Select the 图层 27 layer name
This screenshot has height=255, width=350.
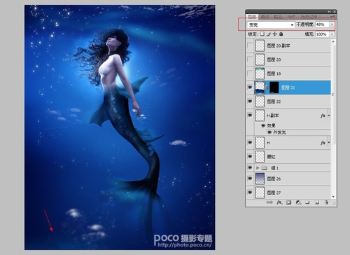[274, 193]
